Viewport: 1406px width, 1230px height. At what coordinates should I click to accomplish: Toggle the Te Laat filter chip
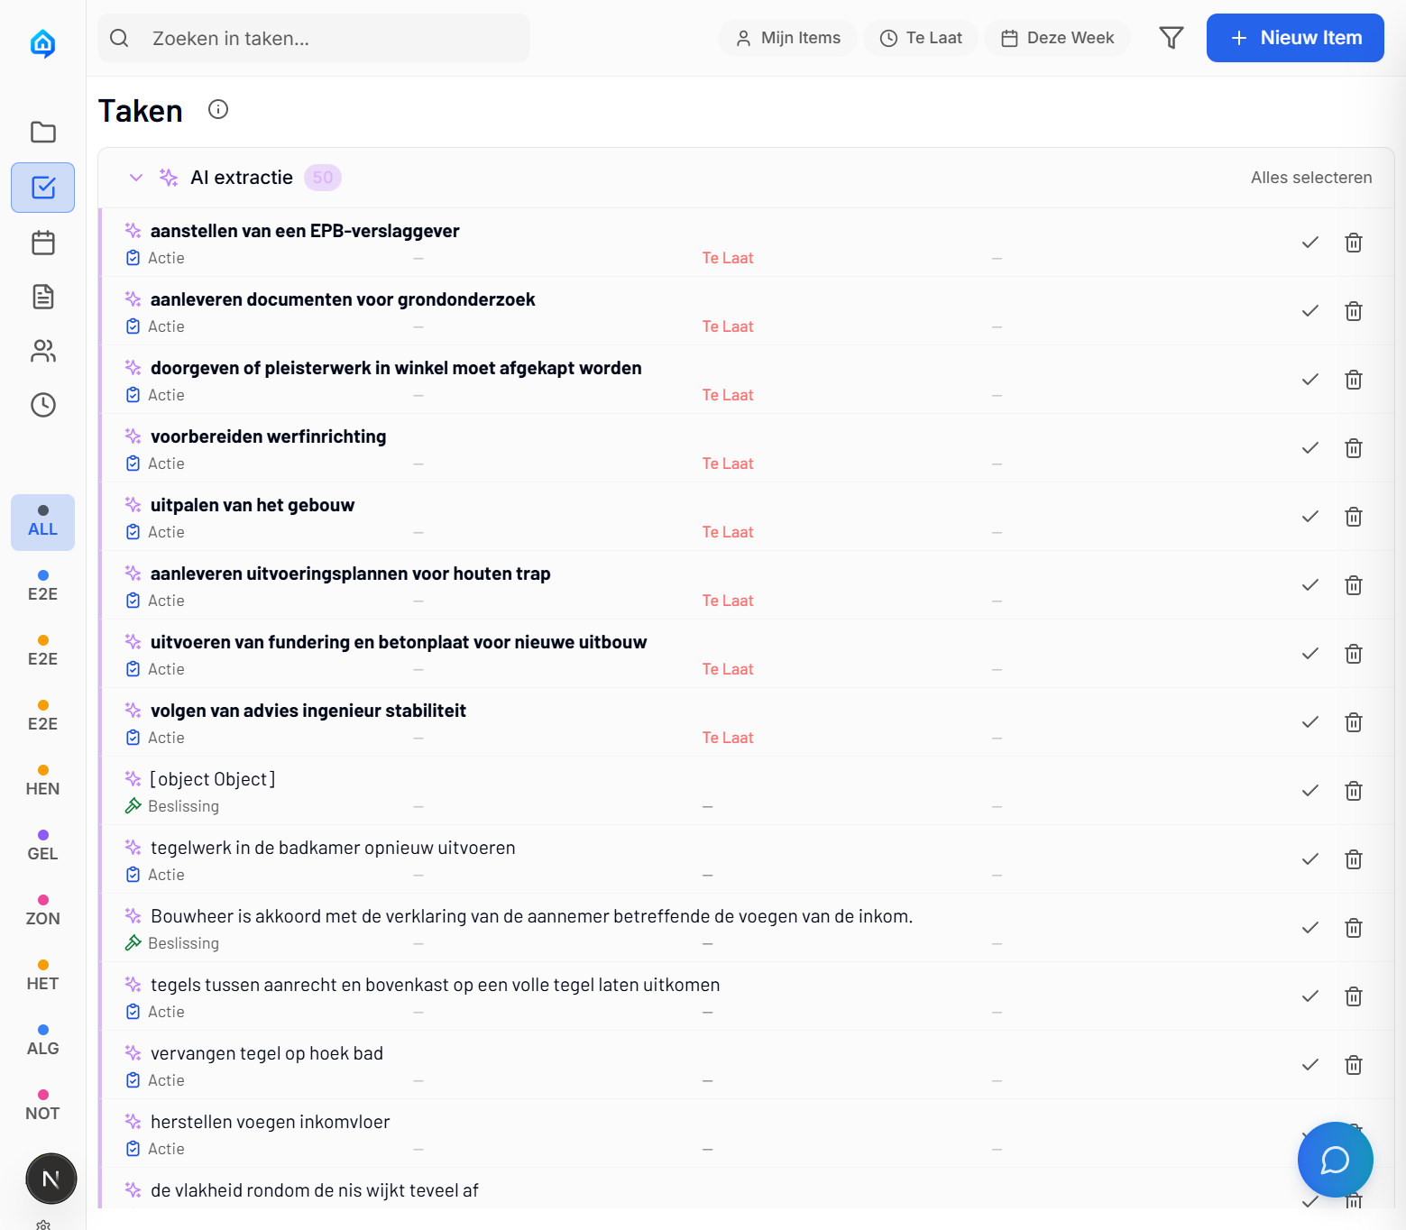tap(921, 38)
